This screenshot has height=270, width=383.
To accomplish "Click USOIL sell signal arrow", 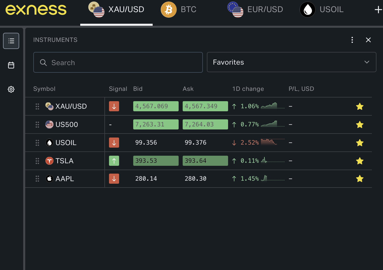I will pos(114,143).
